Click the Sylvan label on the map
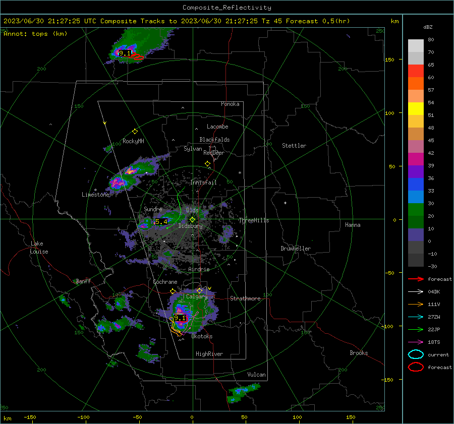The image size is (454, 424). (x=193, y=149)
